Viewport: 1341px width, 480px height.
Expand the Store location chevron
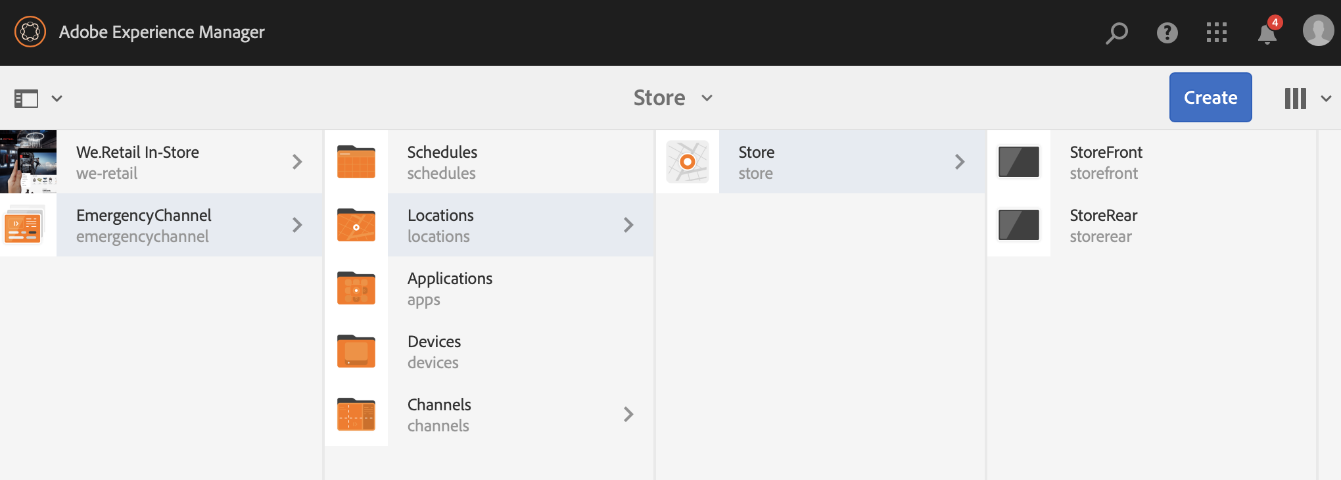pos(960,162)
